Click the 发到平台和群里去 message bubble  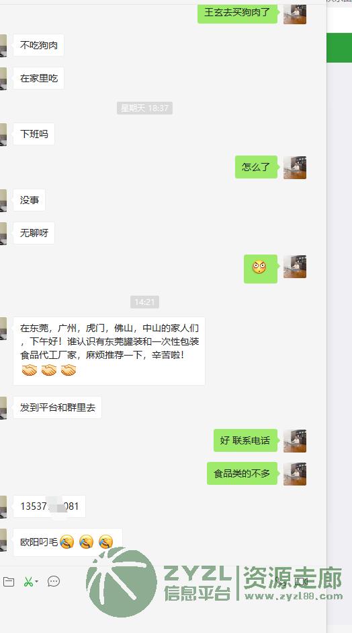(x=57, y=407)
